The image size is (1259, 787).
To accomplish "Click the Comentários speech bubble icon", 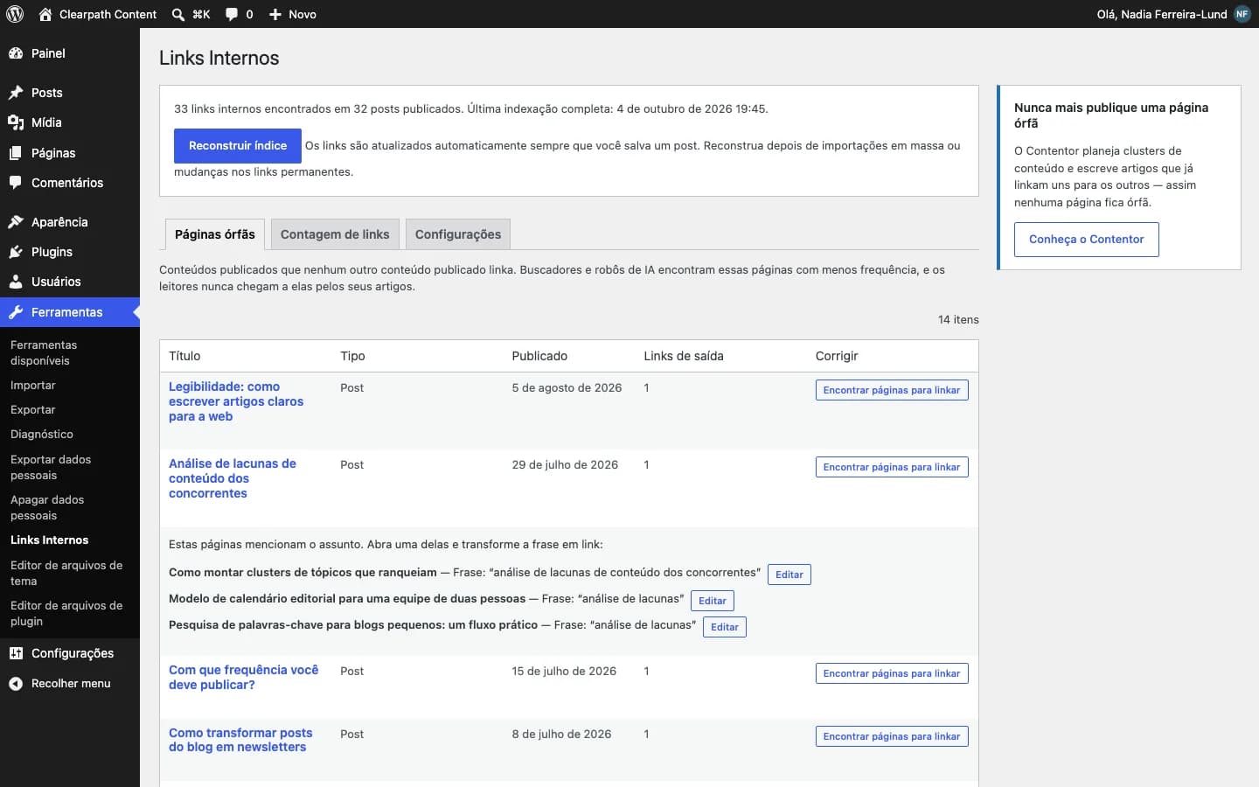I will tap(16, 183).
